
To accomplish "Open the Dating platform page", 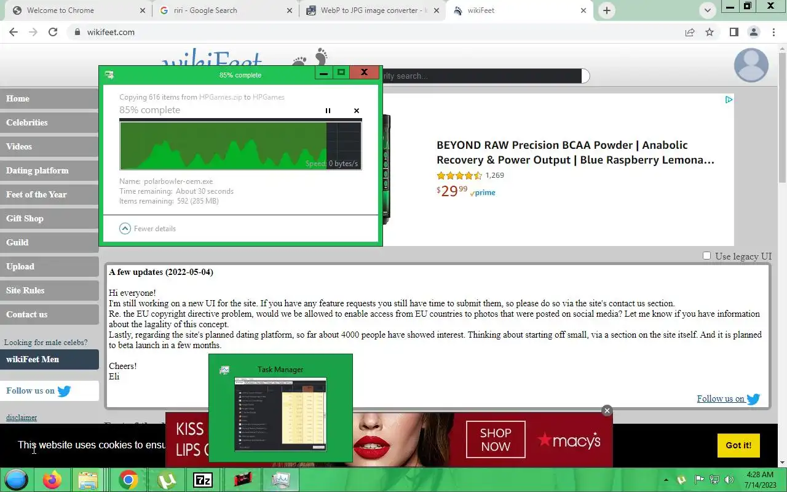I will tap(49, 170).
